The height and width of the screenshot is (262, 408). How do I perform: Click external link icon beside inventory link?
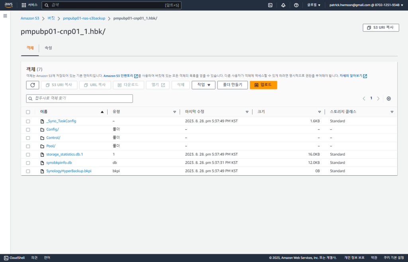point(136,76)
